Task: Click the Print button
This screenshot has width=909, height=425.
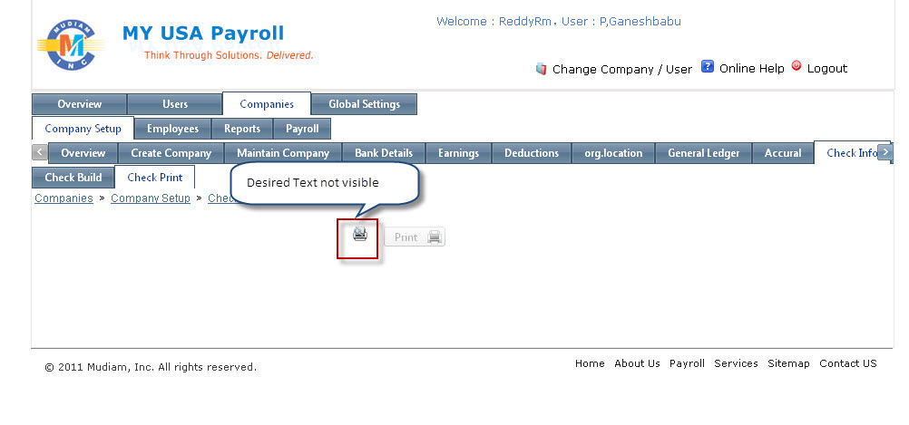Action: tap(415, 237)
